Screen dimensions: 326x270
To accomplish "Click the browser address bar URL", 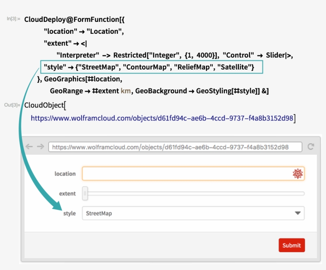I will pos(175,147).
